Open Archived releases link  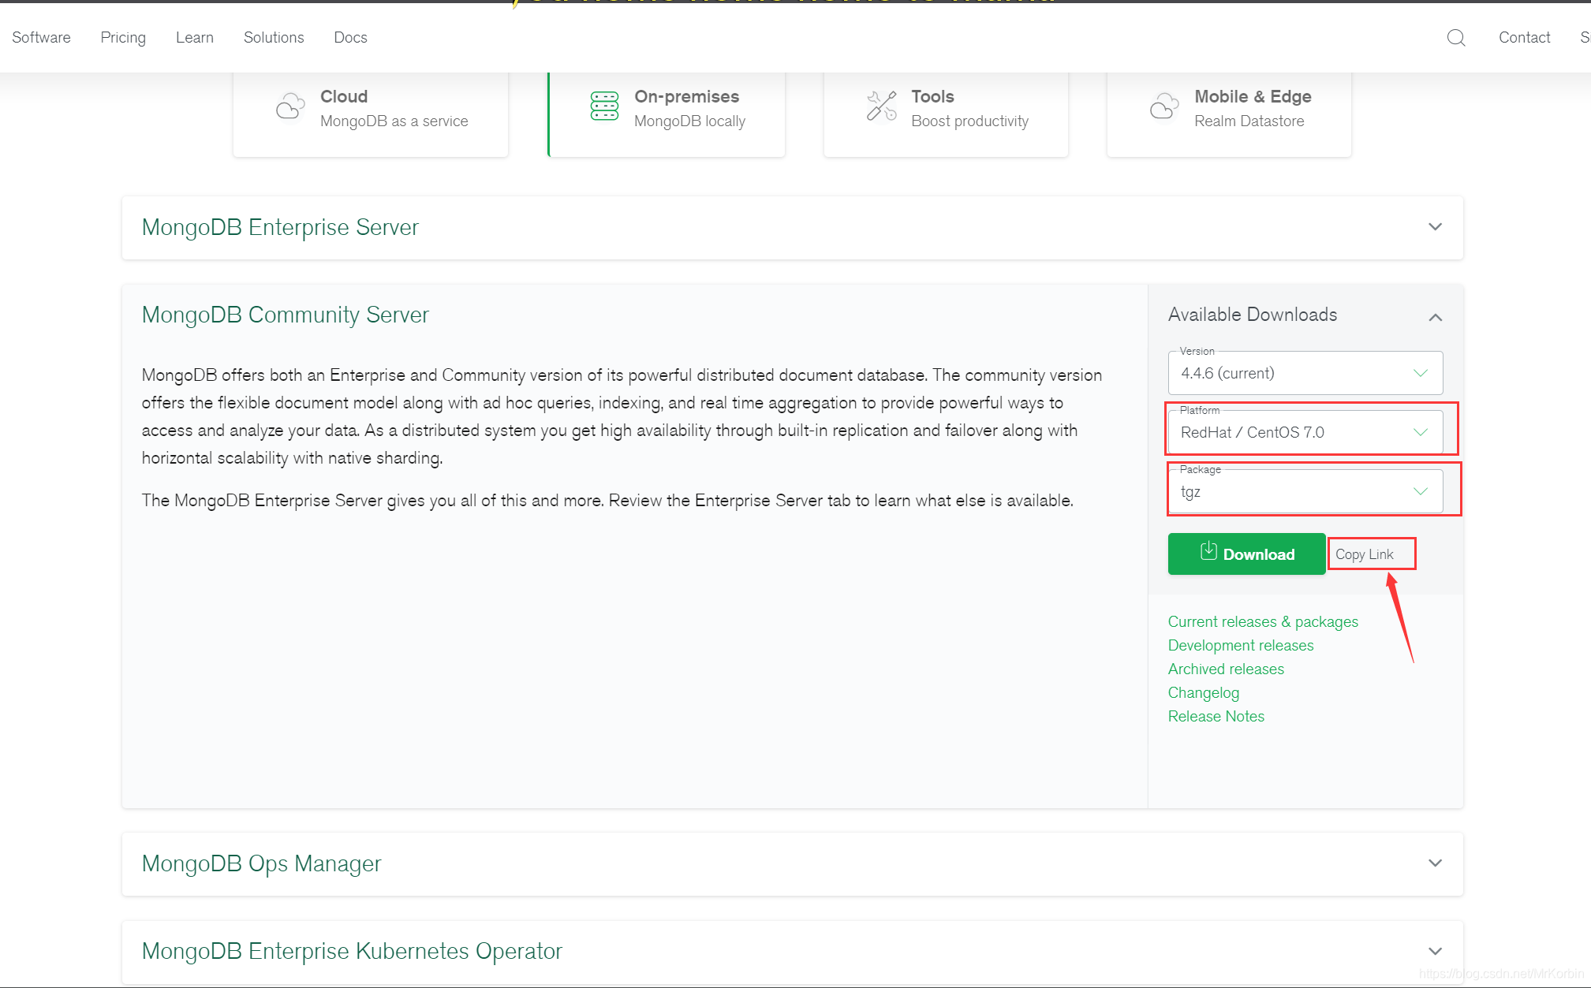(x=1226, y=669)
